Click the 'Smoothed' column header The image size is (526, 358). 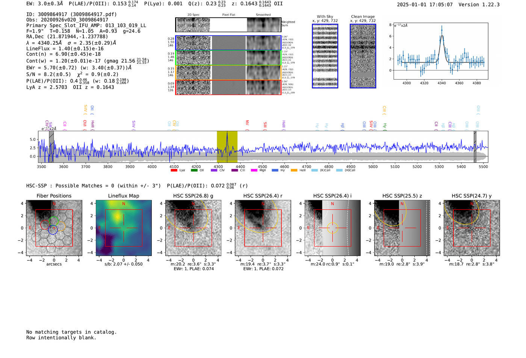(x=263, y=15)
